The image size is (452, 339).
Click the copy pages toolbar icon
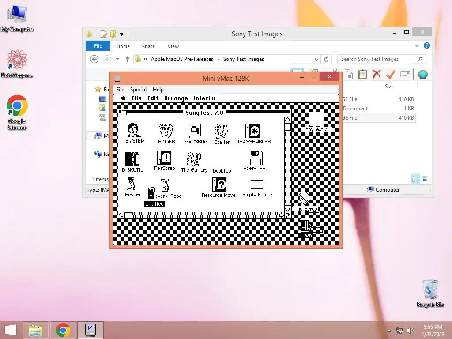(x=349, y=74)
